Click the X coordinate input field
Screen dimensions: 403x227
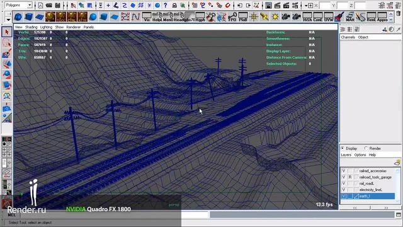pyautogui.click(x=325, y=5)
